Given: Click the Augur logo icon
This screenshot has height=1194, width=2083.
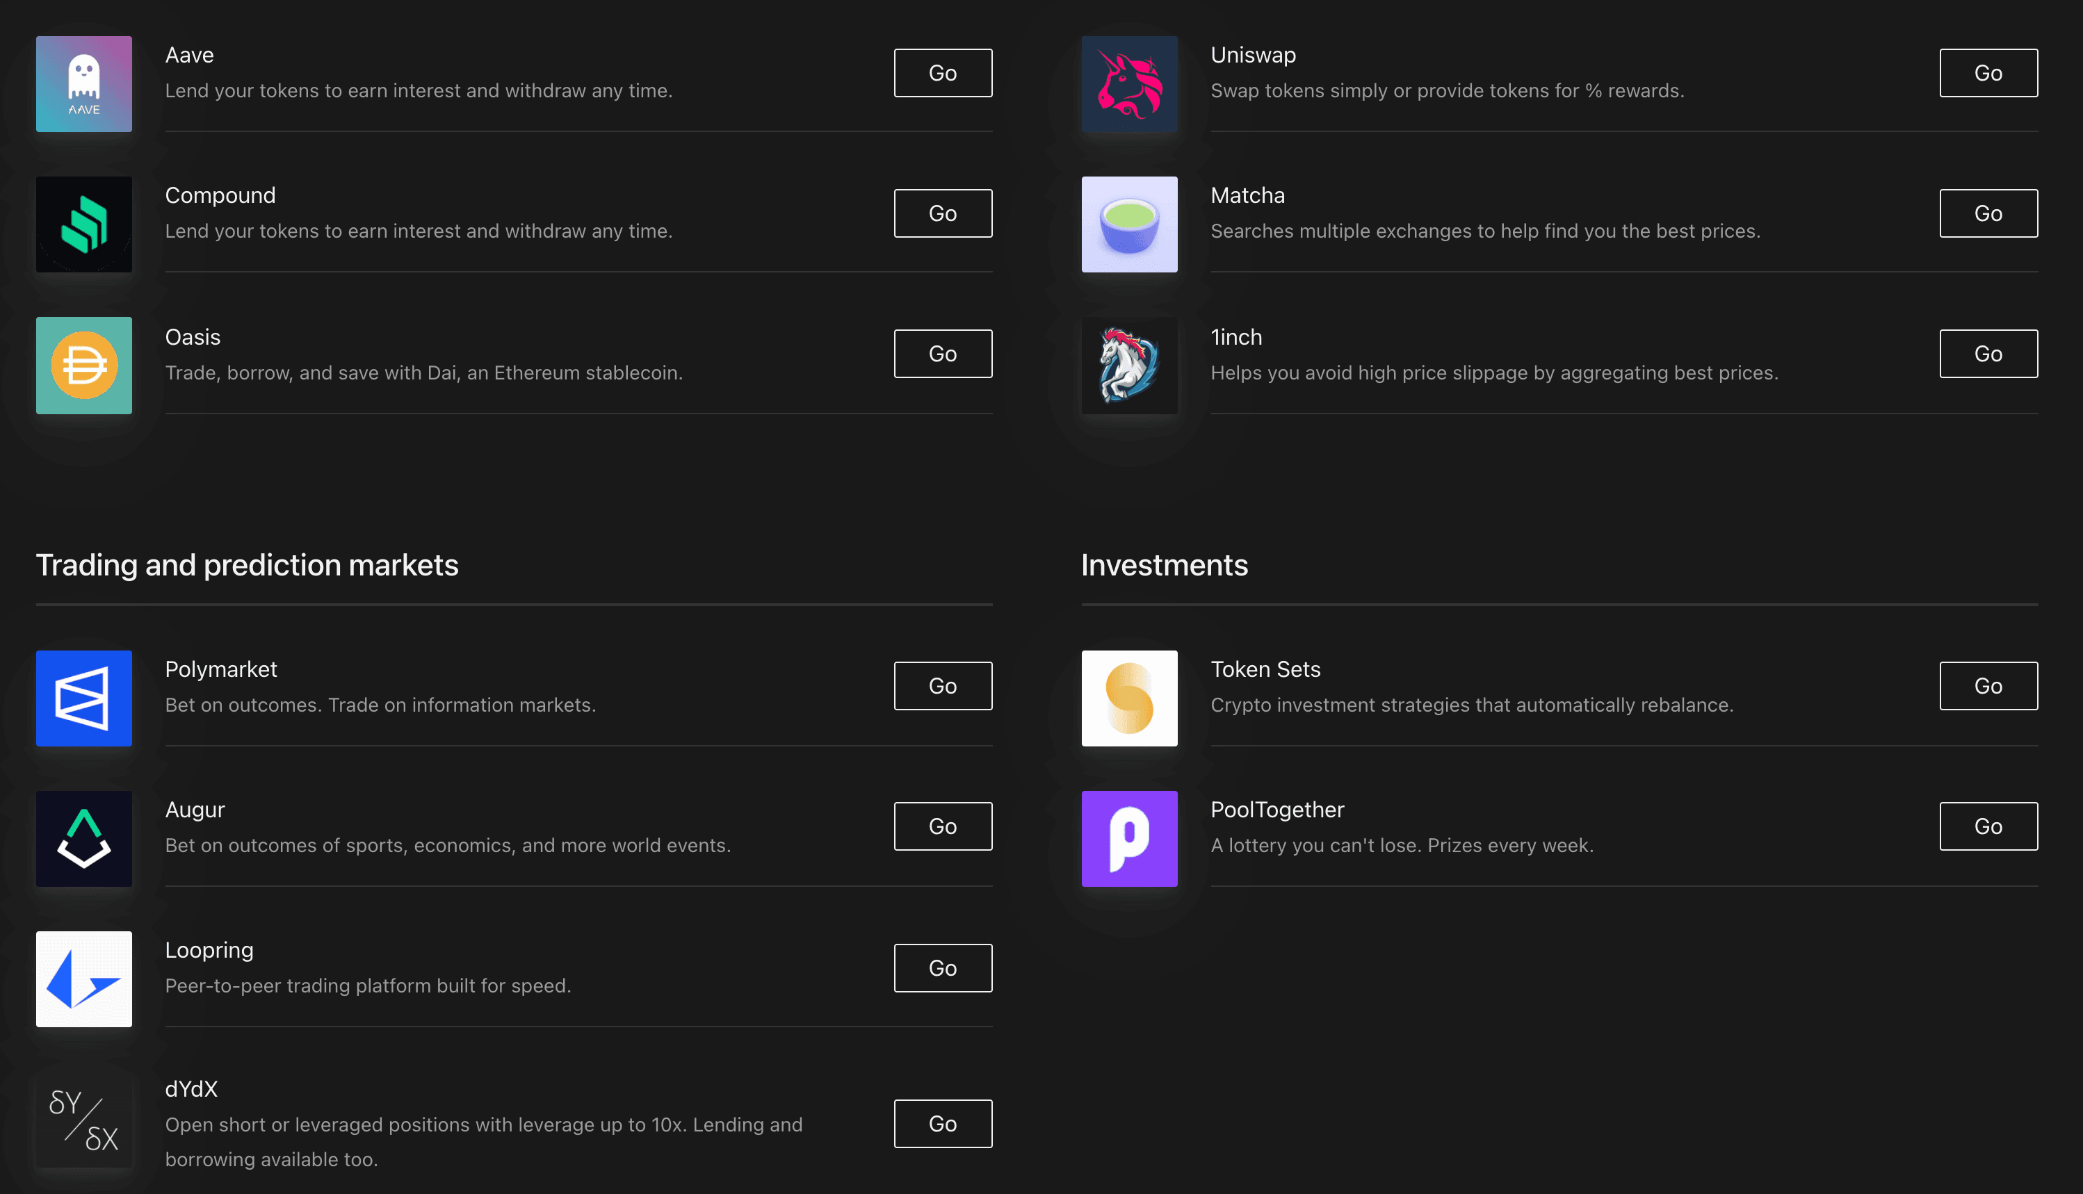Looking at the screenshot, I should (83, 838).
